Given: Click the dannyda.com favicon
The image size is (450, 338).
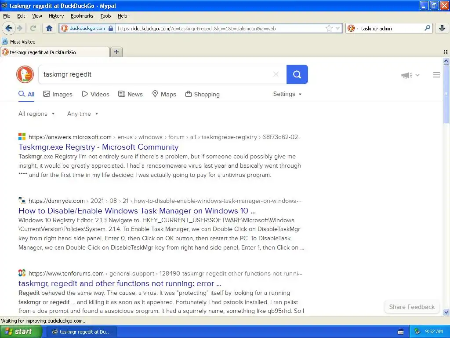Looking at the screenshot, I should click(x=22, y=200).
